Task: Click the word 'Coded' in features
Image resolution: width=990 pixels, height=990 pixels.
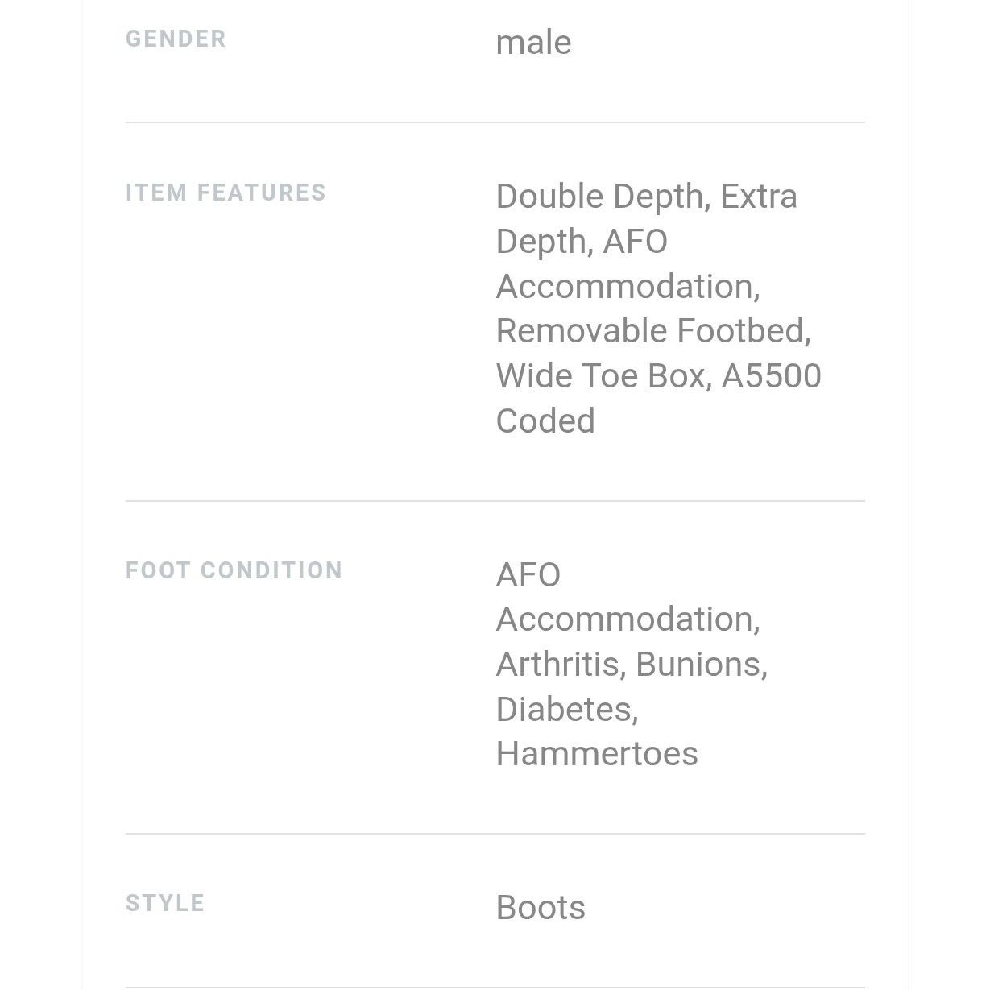Action: coord(545,421)
